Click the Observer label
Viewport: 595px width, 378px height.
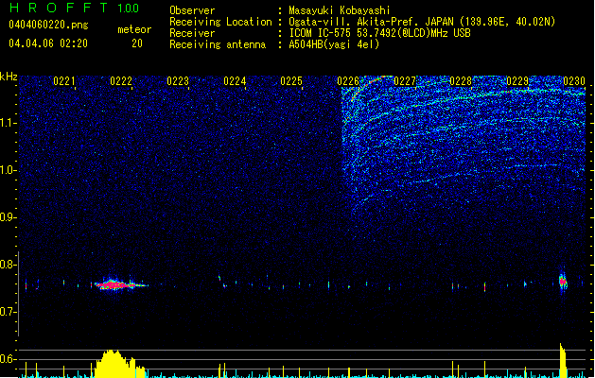coord(192,10)
